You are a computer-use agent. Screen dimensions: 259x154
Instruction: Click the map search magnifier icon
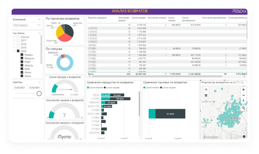243,108
